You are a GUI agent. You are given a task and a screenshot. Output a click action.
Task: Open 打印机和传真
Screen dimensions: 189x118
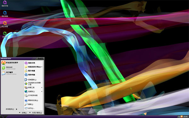pos(33,95)
